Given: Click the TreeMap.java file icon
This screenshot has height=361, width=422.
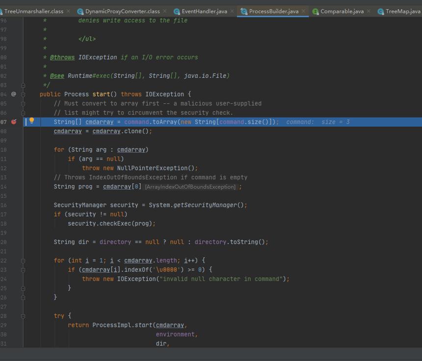Looking at the screenshot, I should pos(381,12).
